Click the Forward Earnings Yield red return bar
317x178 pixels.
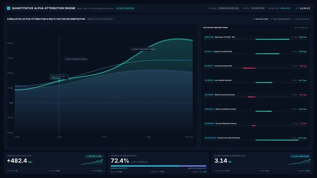pos(249,68)
